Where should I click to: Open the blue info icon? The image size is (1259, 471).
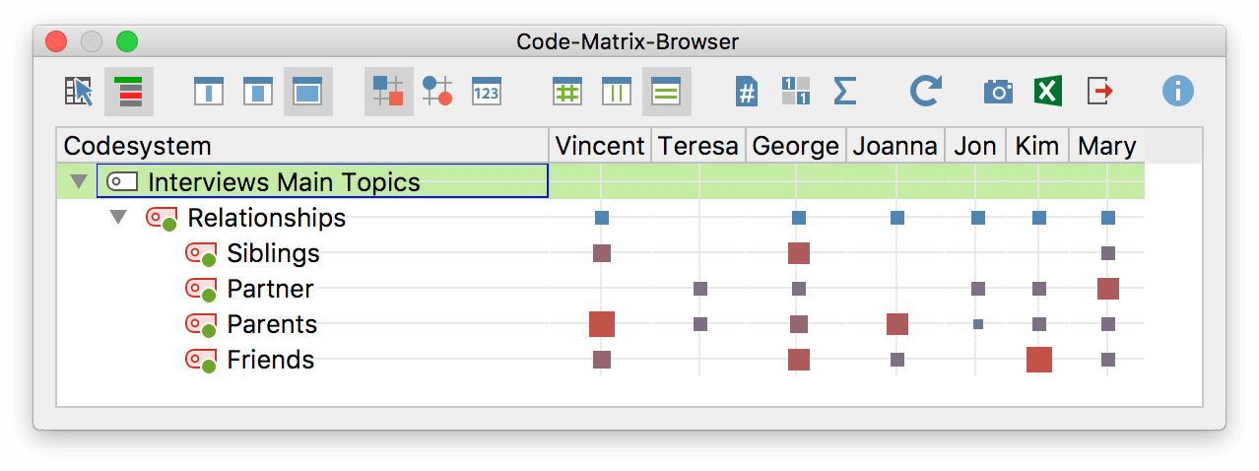point(1177,92)
